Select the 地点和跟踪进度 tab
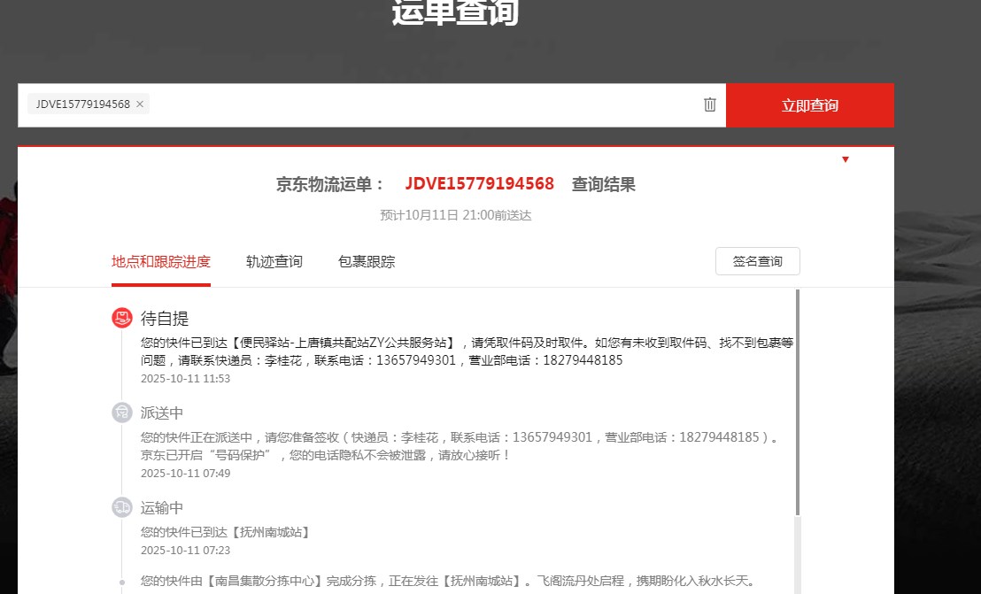The width and height of the screenshot is (981, 594). pyautogui.click(x=161, y=262)
